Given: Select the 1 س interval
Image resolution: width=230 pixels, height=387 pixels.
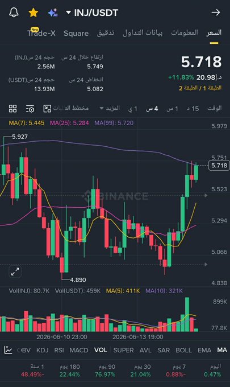Looking at the screenshot, I should point(172,109).
